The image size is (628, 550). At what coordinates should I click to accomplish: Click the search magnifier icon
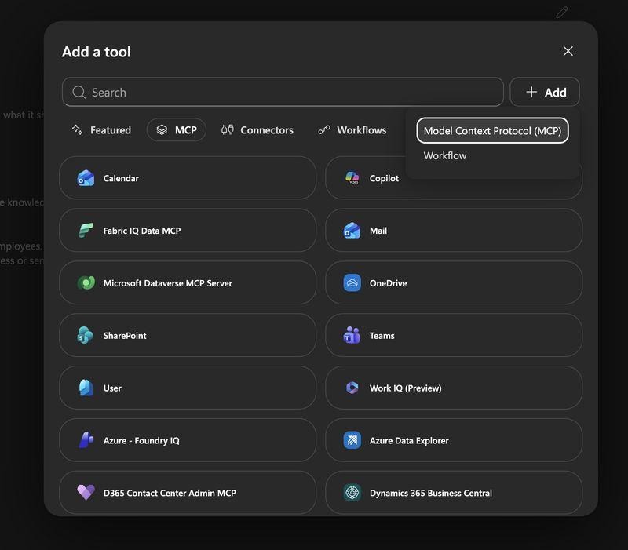click(x=79, y=92)
